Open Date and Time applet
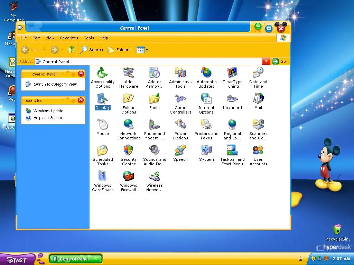The image size is (354, 265). [258, 78]
